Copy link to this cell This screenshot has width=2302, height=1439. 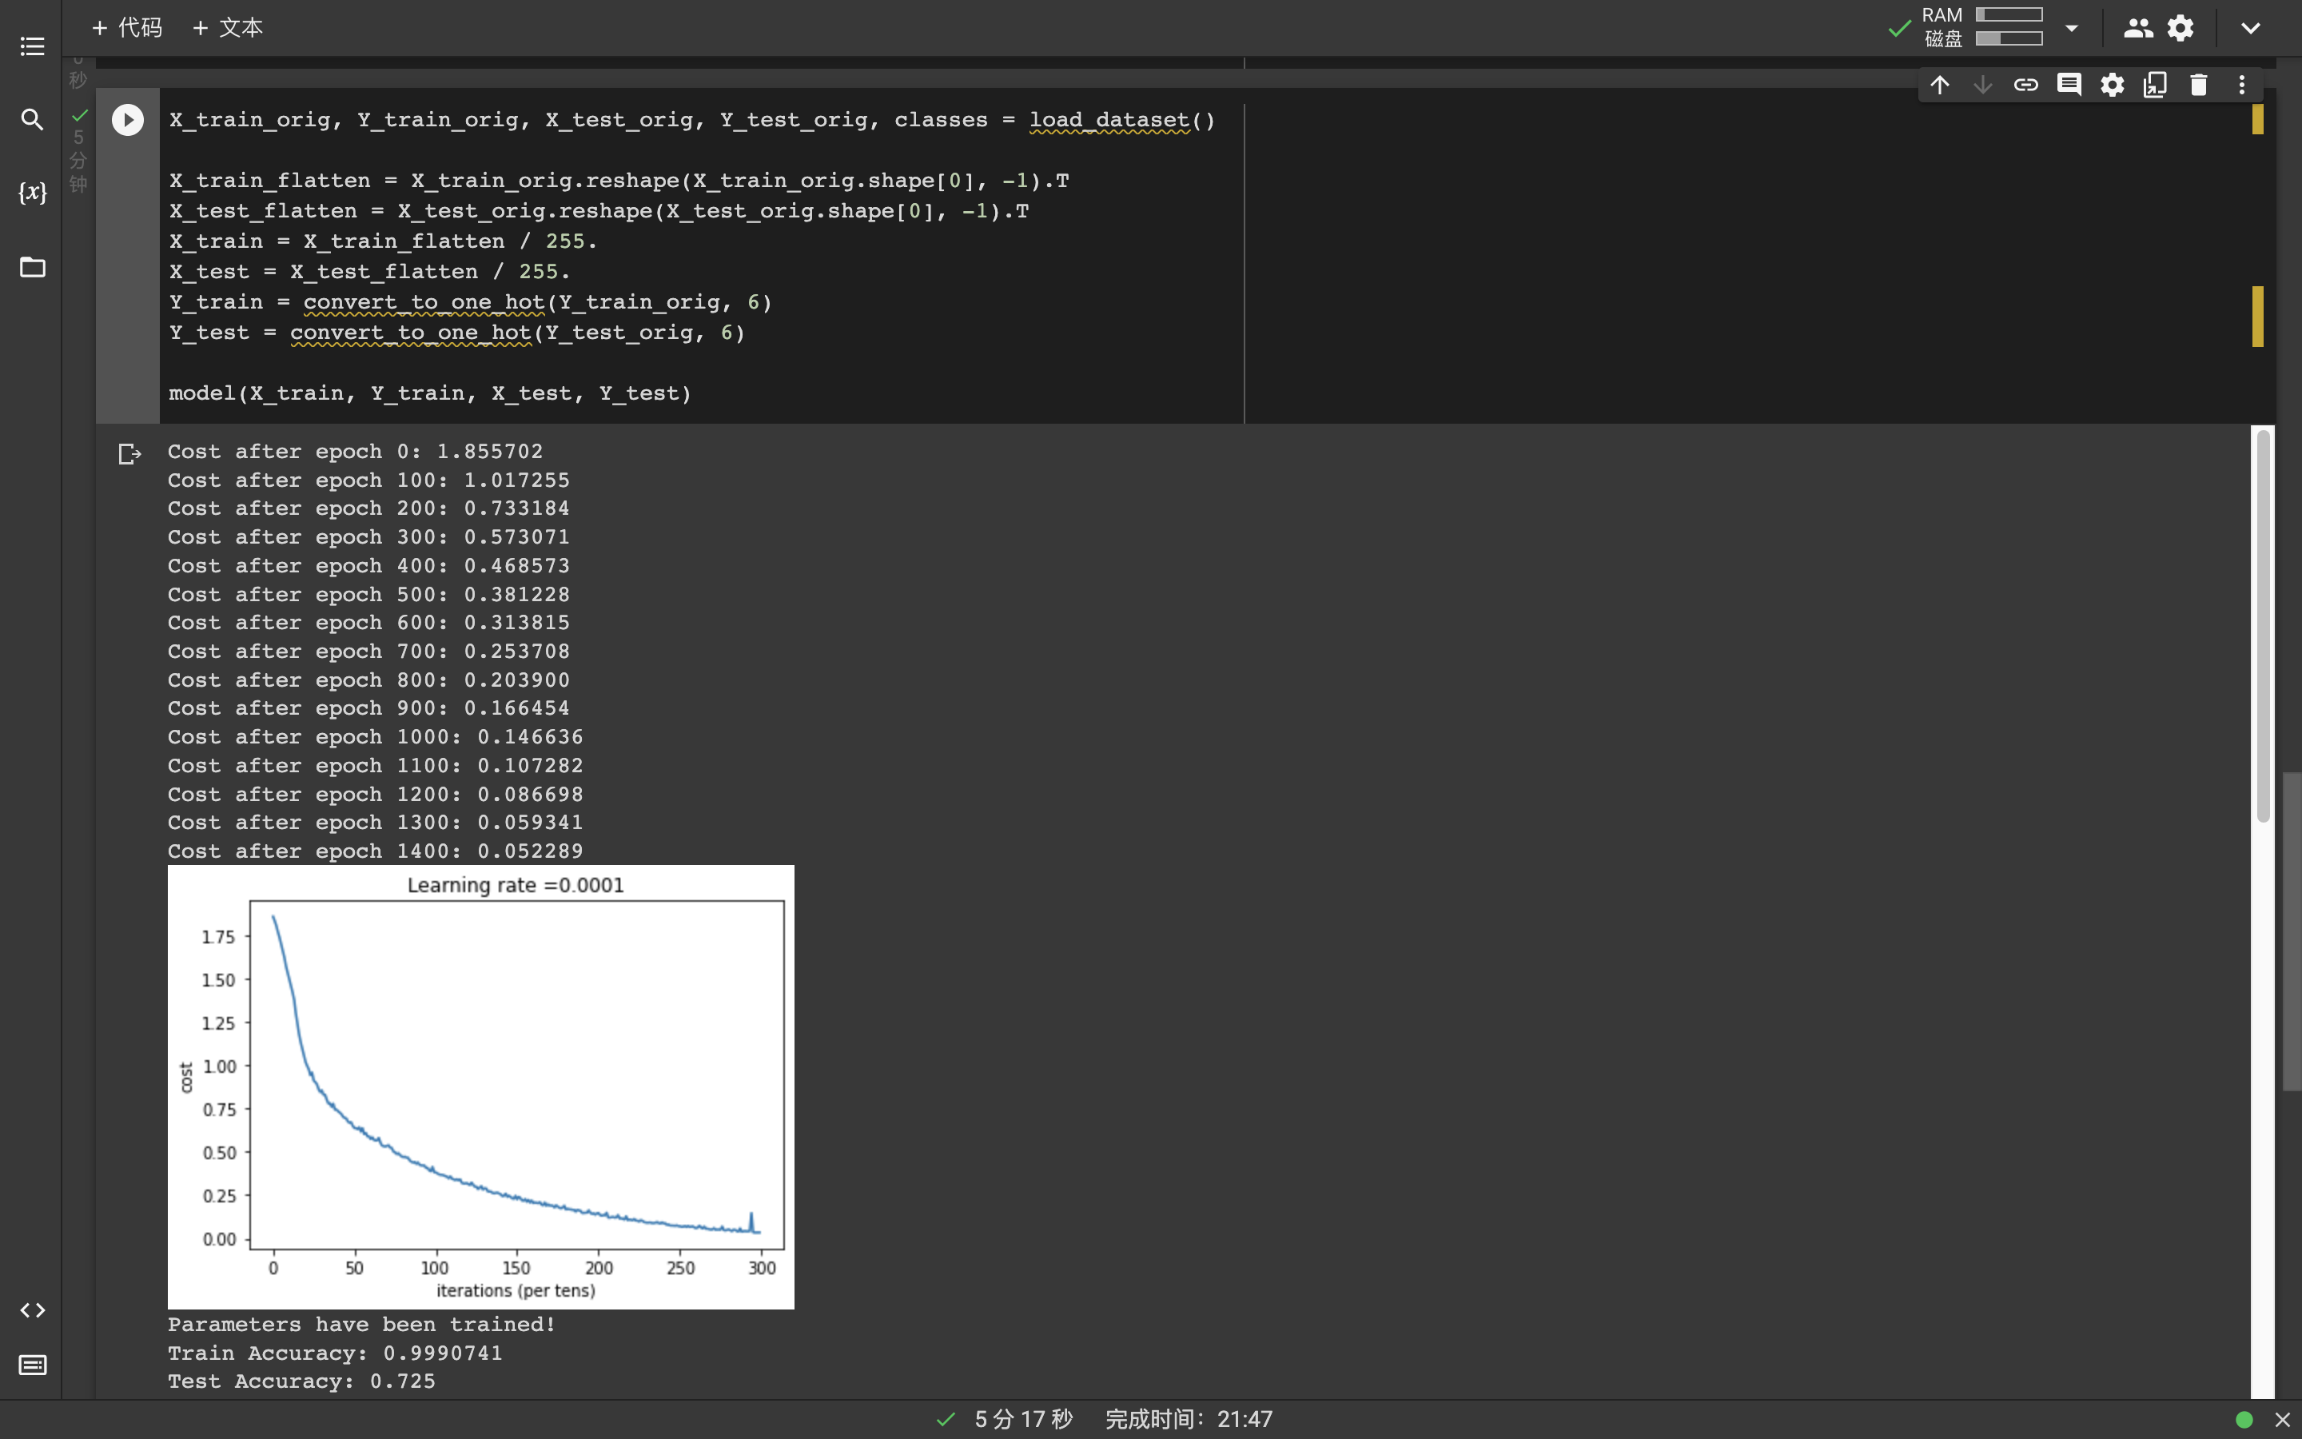click(x=2026, y=86)
